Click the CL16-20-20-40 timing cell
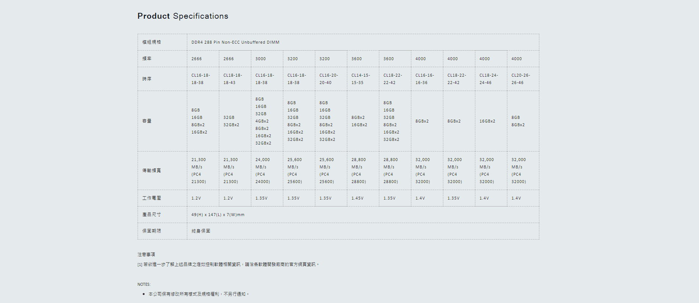Viewport: 699px width, 303px height. (x=329, y=79)
